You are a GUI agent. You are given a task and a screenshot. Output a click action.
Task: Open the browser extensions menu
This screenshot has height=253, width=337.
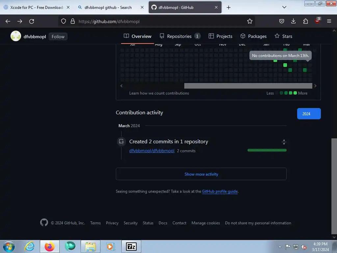point(305,21)
